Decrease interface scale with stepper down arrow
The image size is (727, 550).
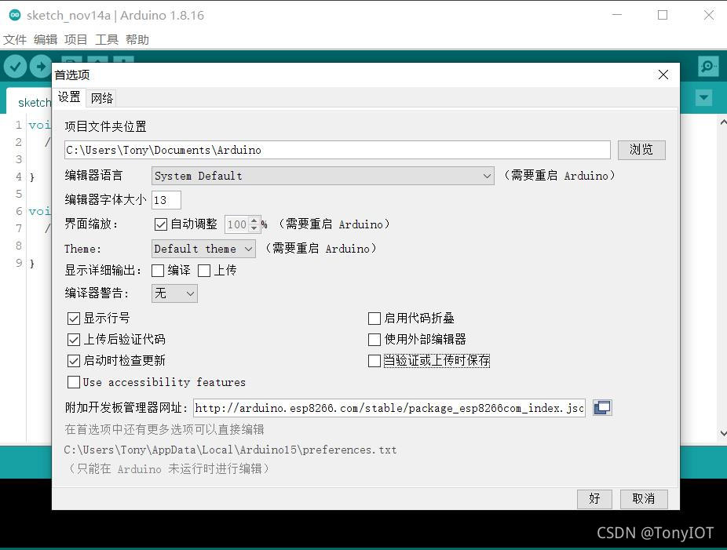[x=254, y=229]
